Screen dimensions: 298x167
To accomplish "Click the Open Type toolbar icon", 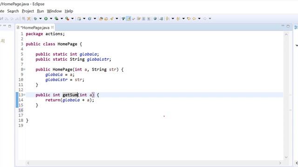I will (101, 19).
